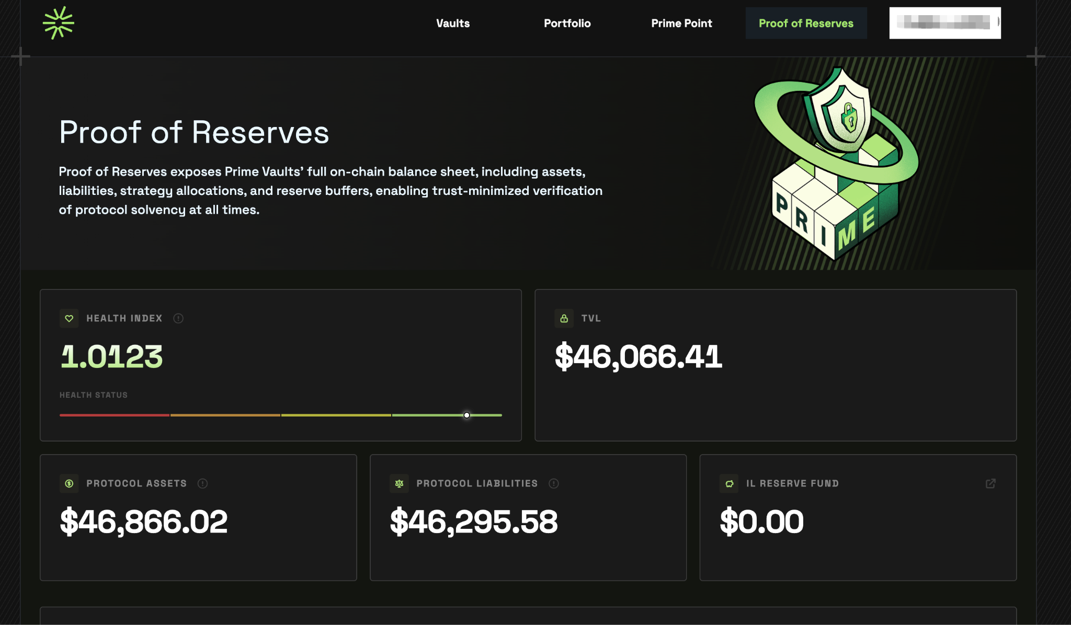The width and height of the screenshot is (1071, 625).
Task: Open the Protocol Liabilities info icon
Action: (x=554, y=483)
